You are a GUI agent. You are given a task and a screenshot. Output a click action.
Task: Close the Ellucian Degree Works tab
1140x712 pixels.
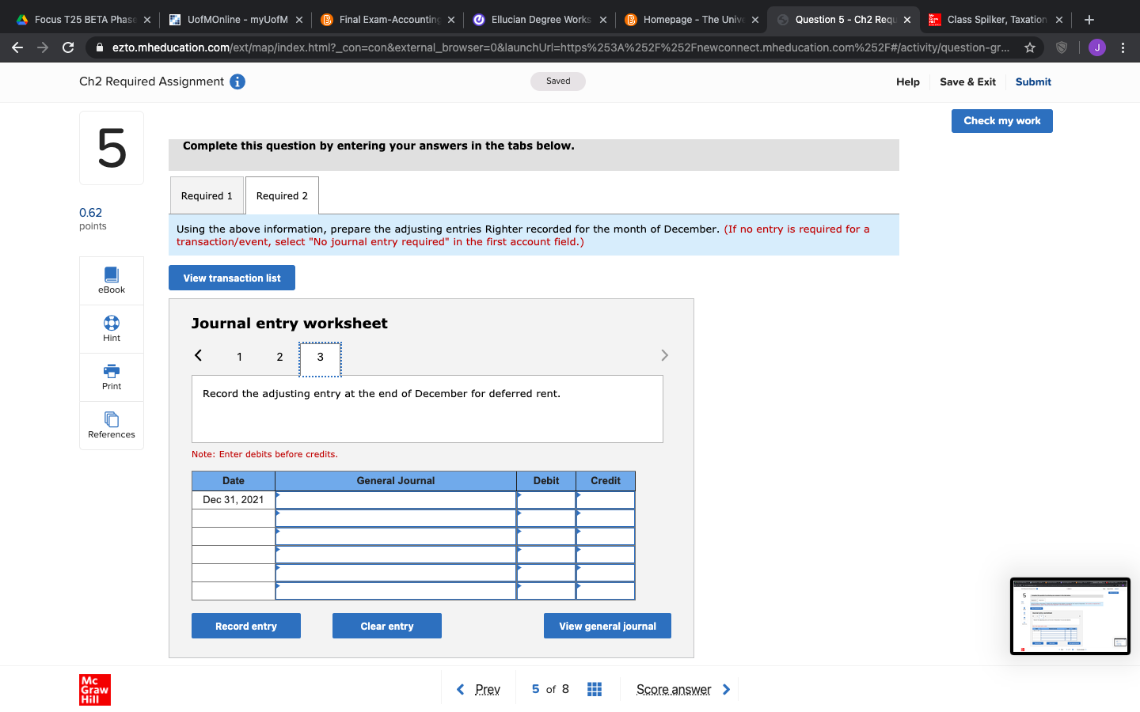pyautogui.click(x=603, y=20)
